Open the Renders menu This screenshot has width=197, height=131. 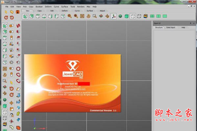tap(81, 7)
